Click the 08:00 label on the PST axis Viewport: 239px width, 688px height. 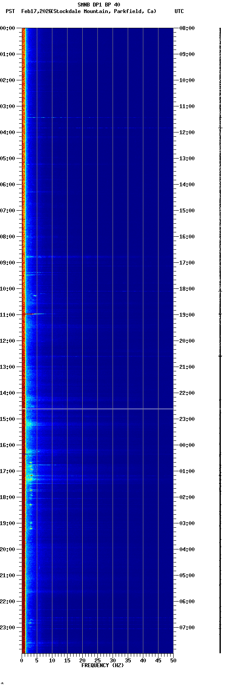coord(8,237)
